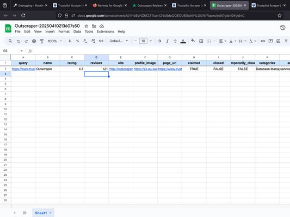The image size is (290, 217).
Task: Reload the page in browser
Action: 23,16
